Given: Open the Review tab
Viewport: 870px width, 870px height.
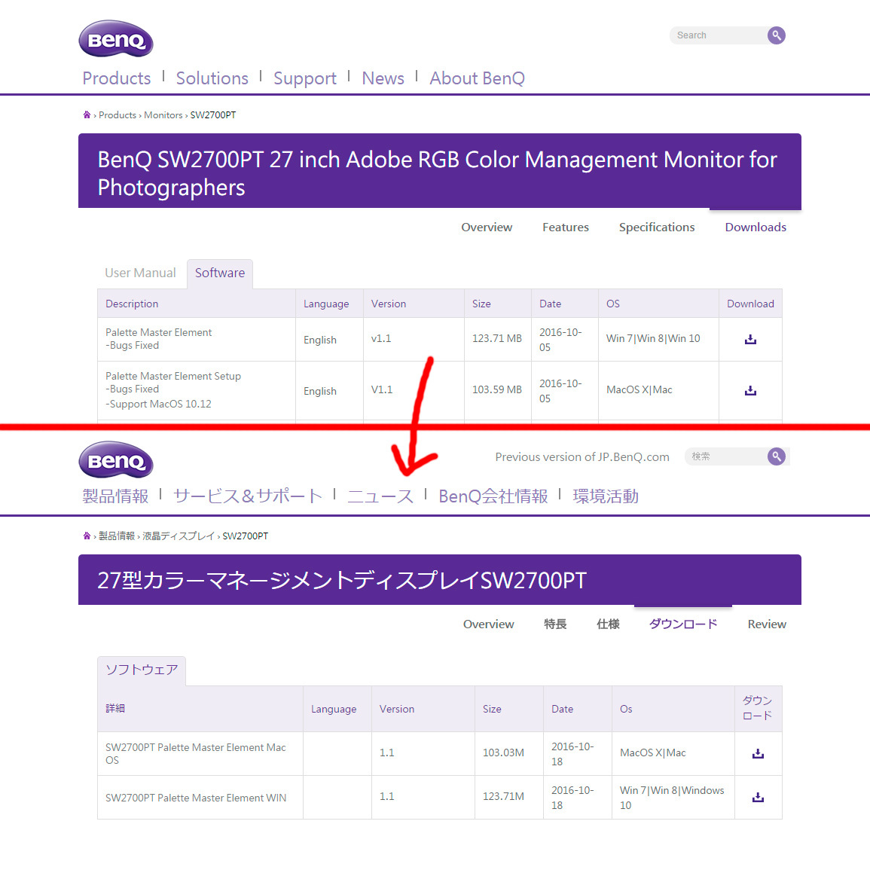Looking at the screenshot, I should (x=767, y=624).
